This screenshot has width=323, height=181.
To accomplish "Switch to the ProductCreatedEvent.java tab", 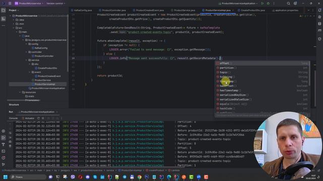I will (148, 10).
